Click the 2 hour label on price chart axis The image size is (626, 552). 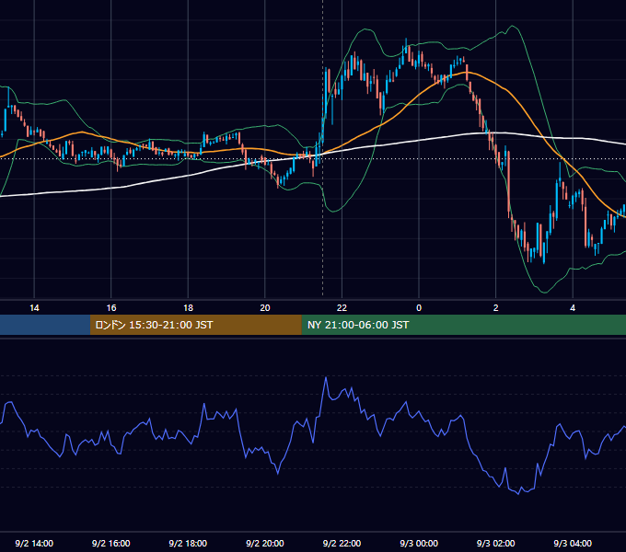point(496,308)
